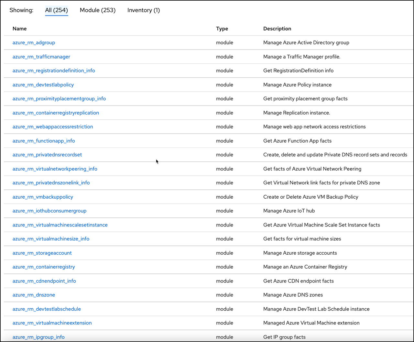This screenshot has width=414, height=342.
Task: Open the azure_rm_ipgroup_info module
Action: 38,337
